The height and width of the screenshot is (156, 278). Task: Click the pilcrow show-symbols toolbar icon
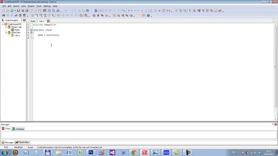coord(190,11)
